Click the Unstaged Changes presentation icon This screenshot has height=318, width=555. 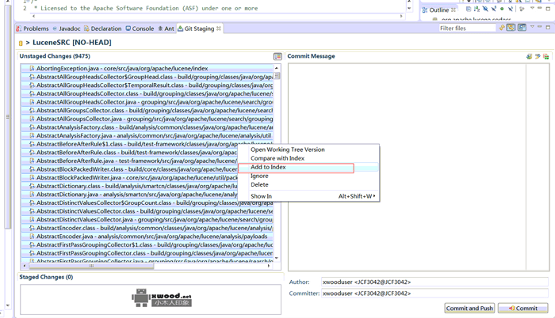point(277,56)
